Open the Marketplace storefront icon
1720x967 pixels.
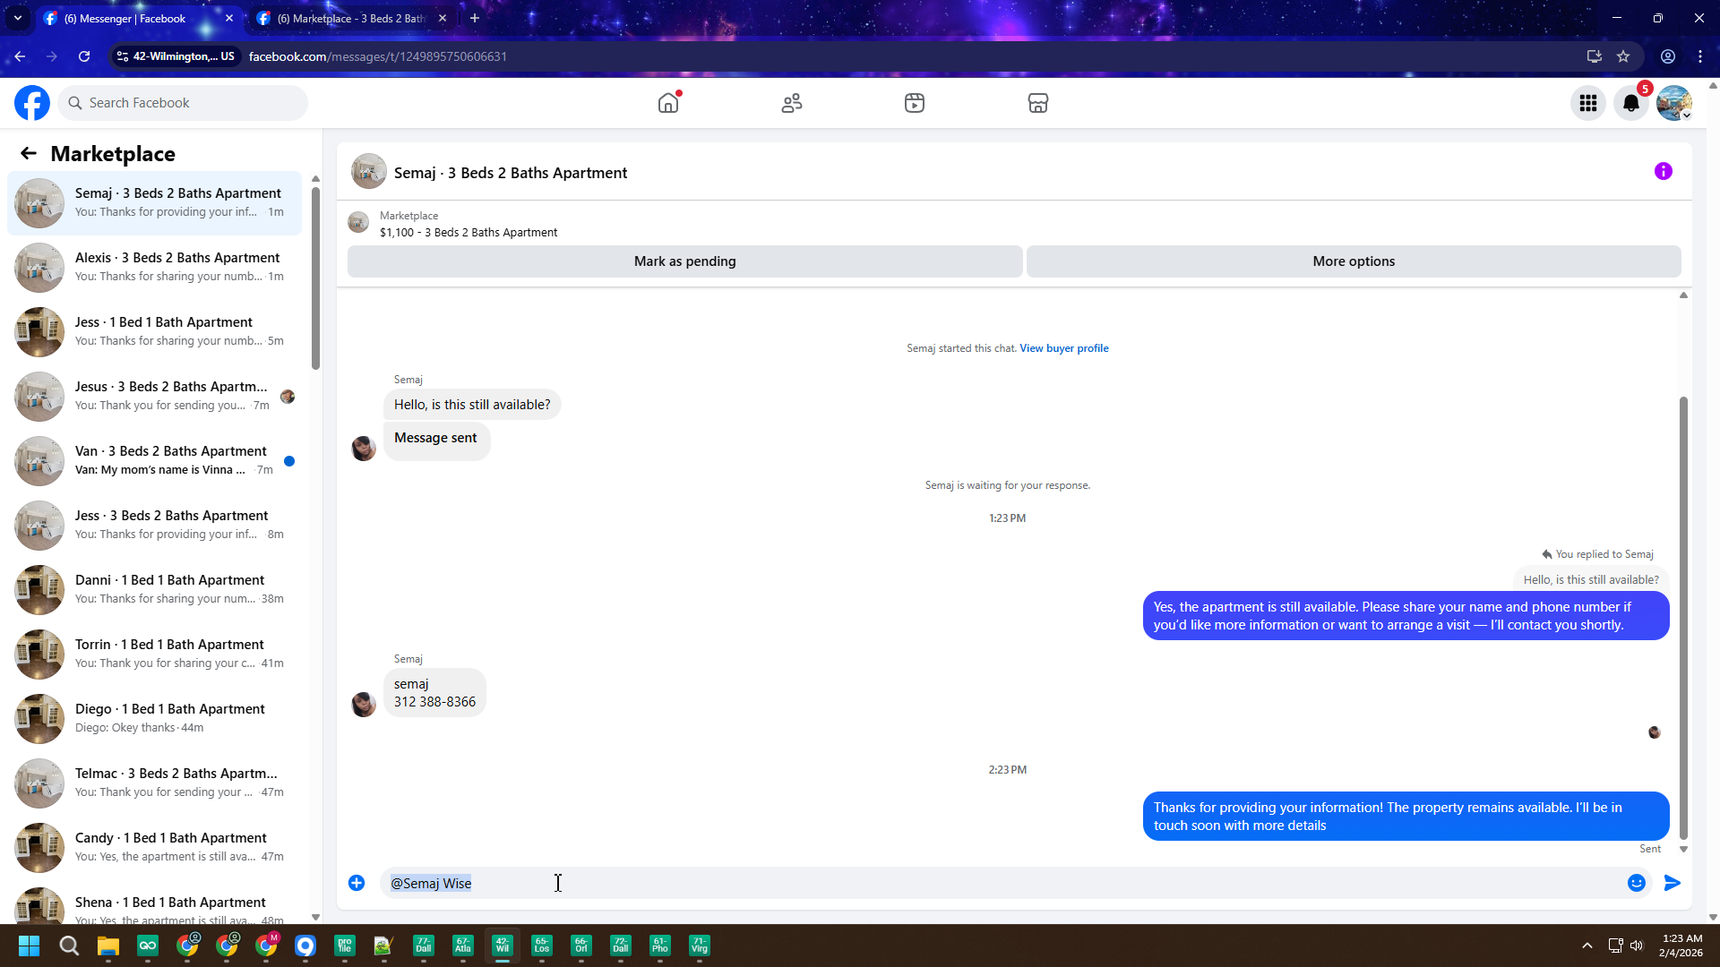pyautogui.click(x=1037, y=103)
